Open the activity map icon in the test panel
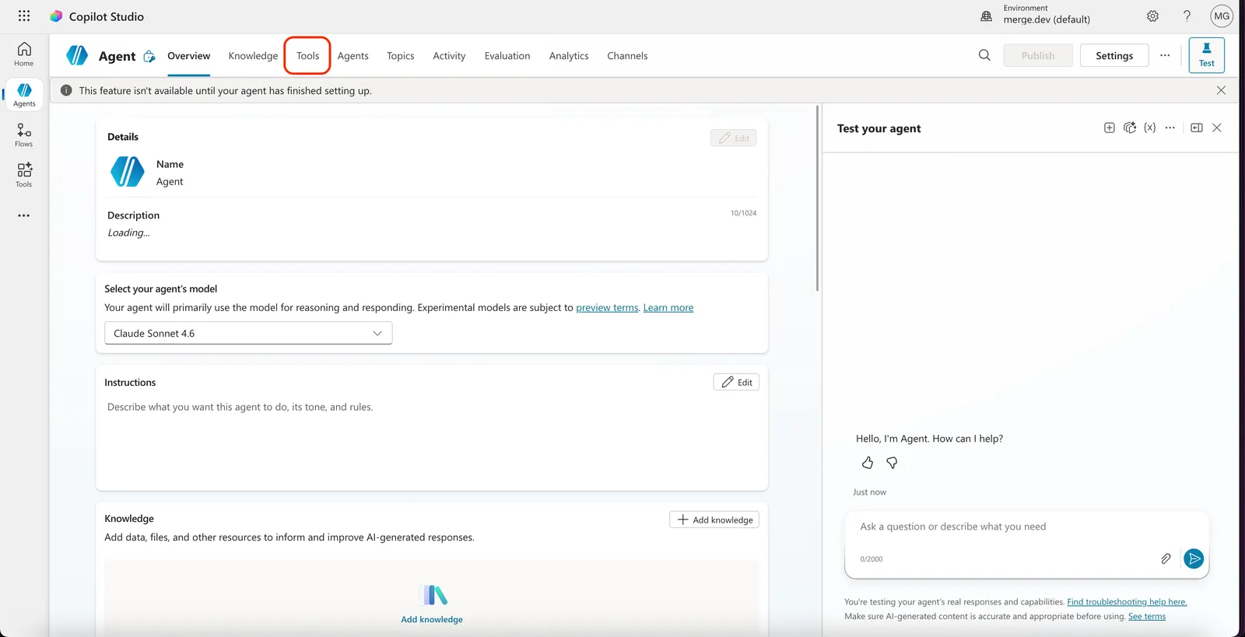This screenshot has width=1245, height=637. (x=1130, y=128)
